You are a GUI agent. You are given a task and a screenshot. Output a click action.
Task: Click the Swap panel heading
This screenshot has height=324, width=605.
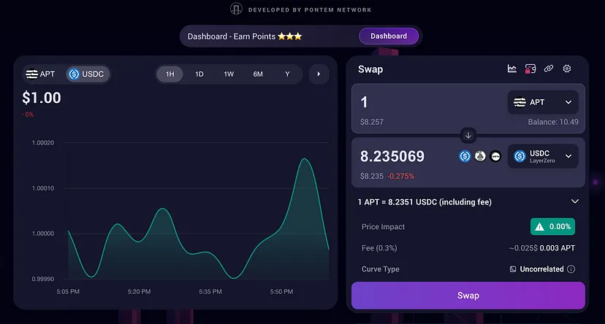click(370, 69)
